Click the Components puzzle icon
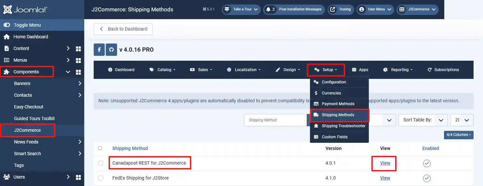This screenshot has height=186, width=483. (7, 72)
